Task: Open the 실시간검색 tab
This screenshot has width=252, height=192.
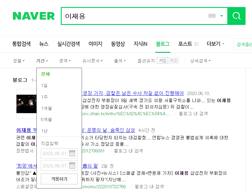Action: [x=68, y=44]
